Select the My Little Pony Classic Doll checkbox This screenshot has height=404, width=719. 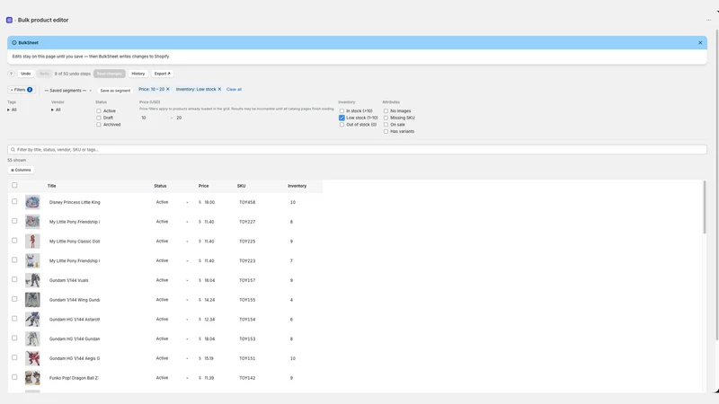(14, 241)
